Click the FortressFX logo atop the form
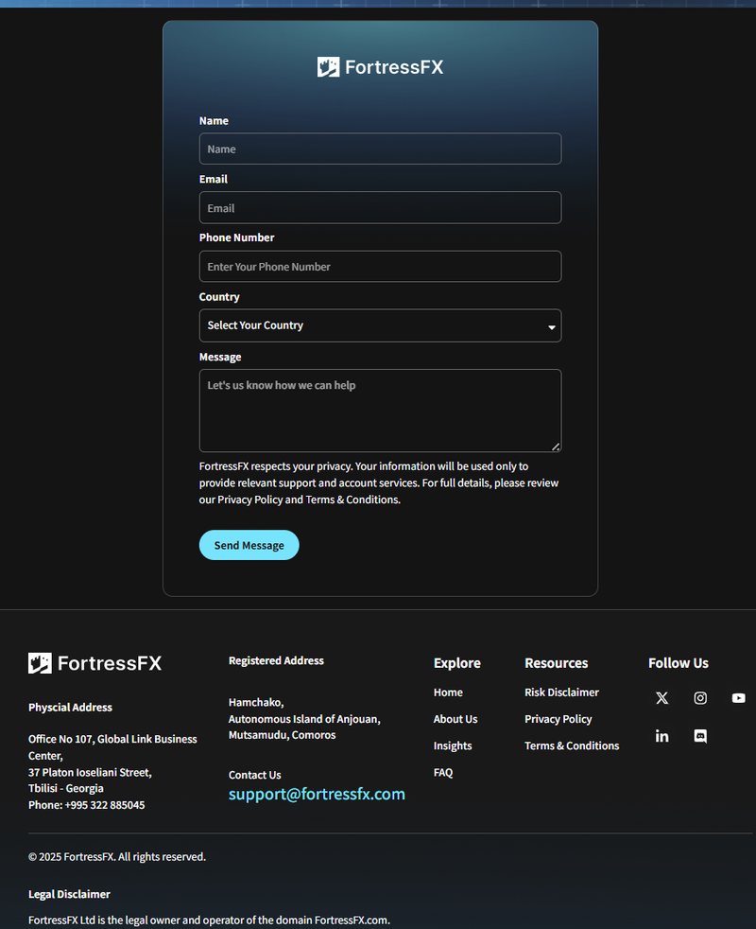Viewport: 756px width, 929px height. pyautogui.click(x=380, y=67)
